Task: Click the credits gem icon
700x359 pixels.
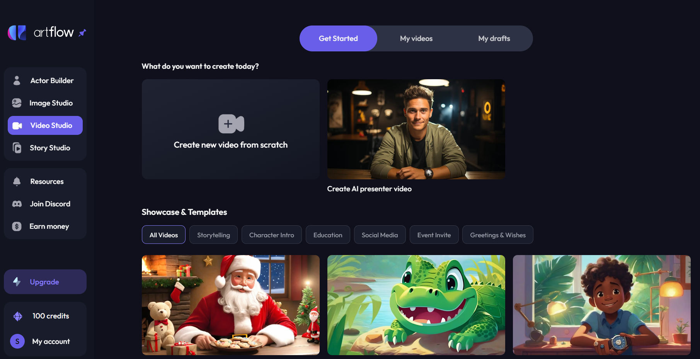Action: click(18, 316)
